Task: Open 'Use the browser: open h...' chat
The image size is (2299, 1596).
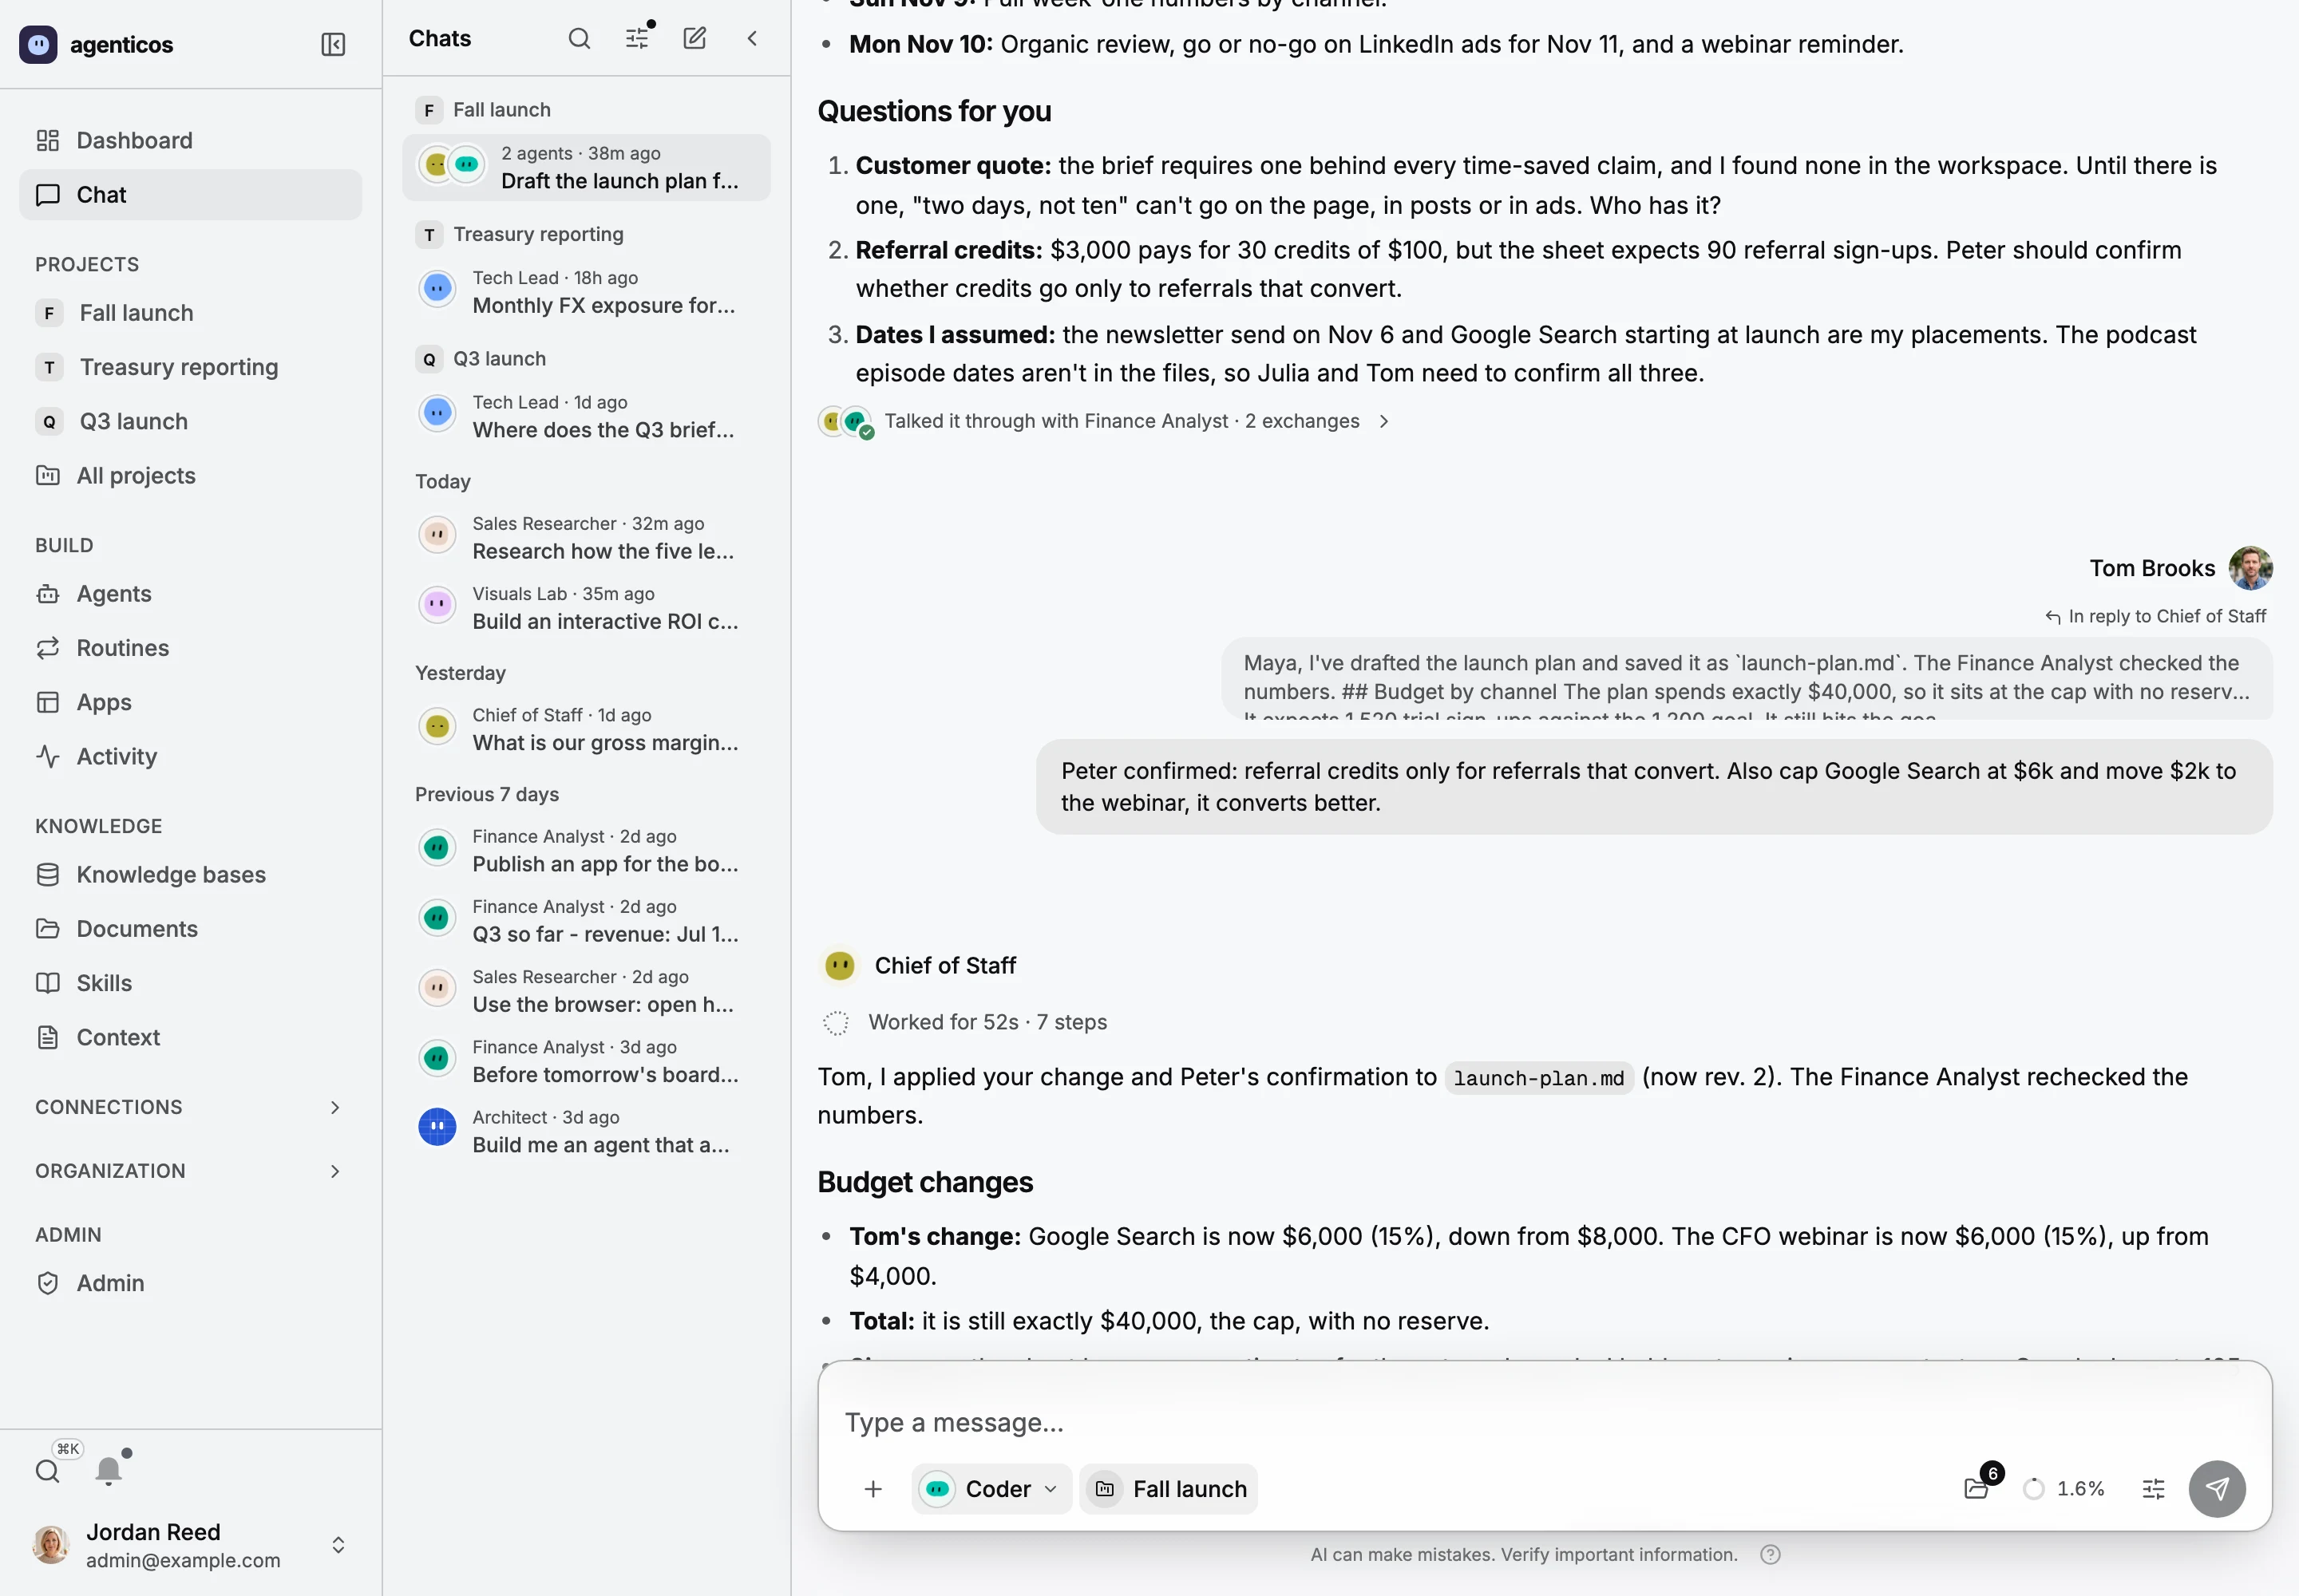Action: (x=586, y=990)
